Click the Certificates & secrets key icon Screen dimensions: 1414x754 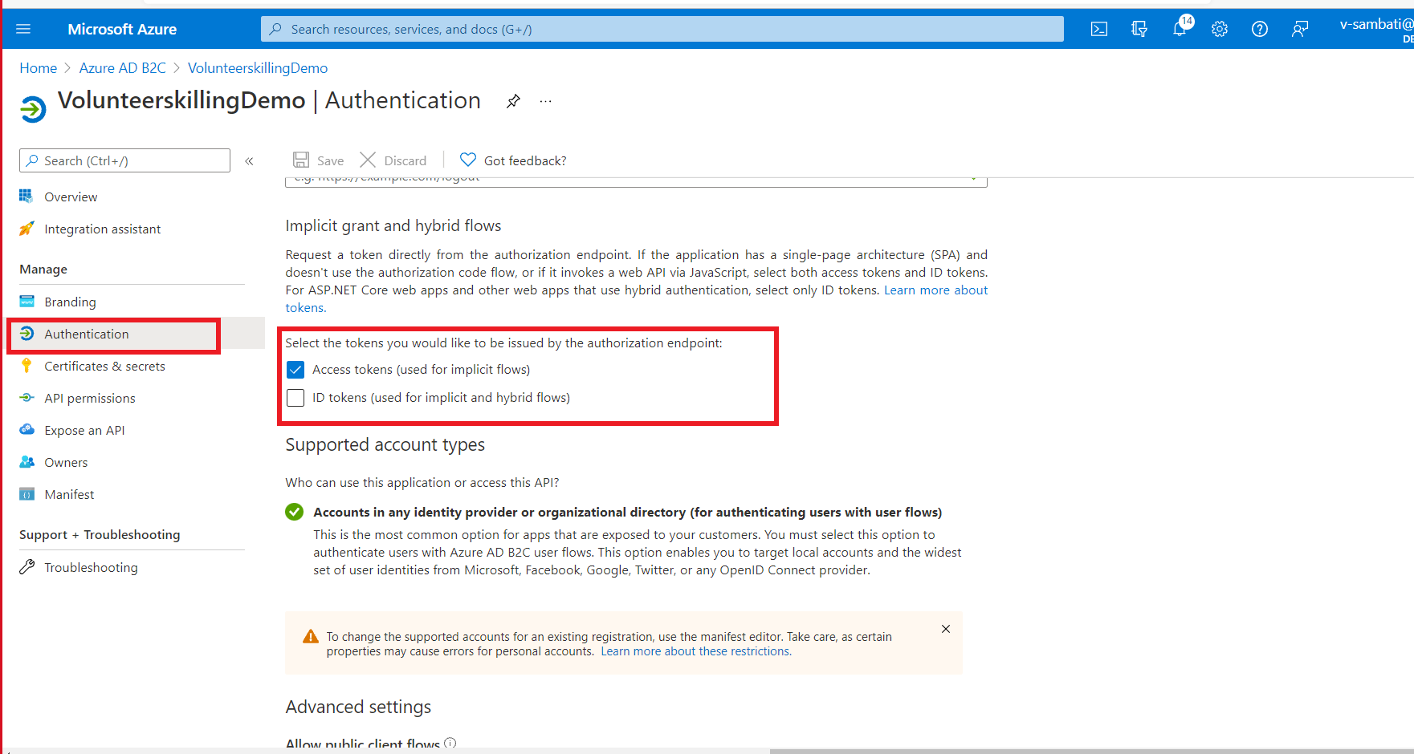tap(26, 366)
